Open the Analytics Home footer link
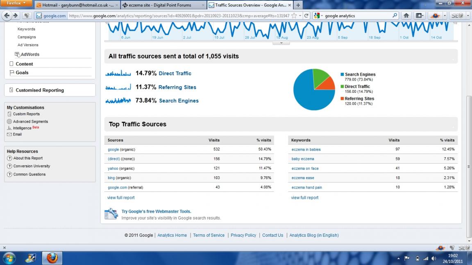This screenshot has height=265, width=472. point(172,235)
